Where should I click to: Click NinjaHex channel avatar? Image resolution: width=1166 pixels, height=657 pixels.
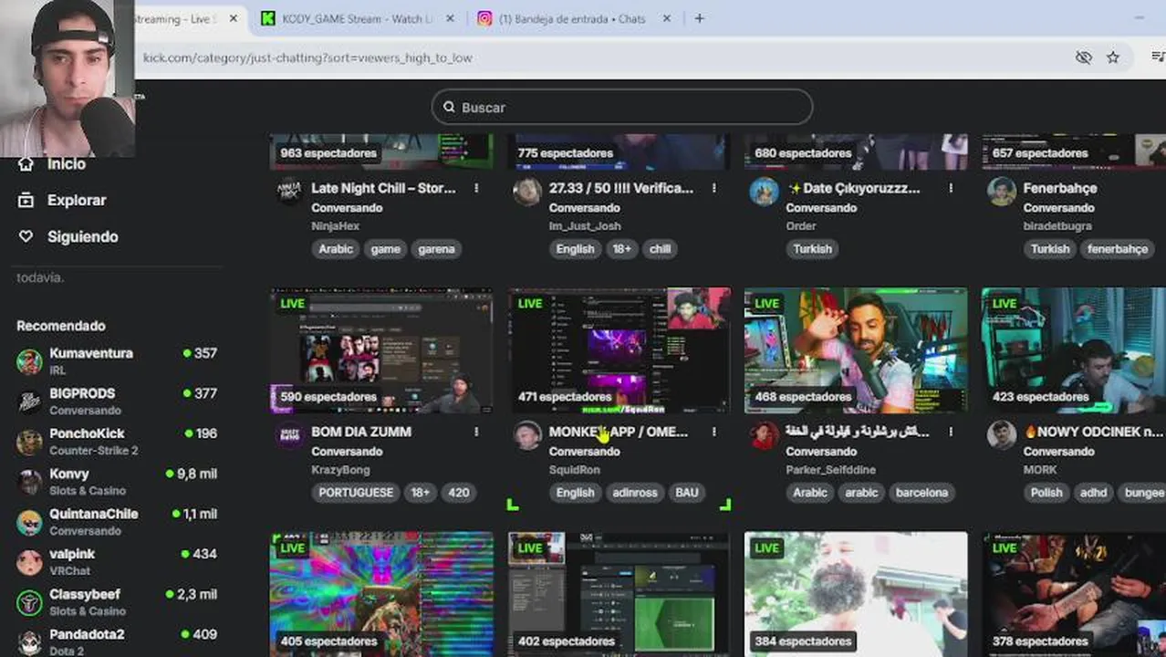click(x=290, y=192)
